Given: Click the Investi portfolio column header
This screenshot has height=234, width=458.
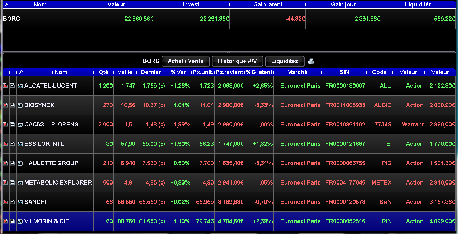Looking at the screenshot, I should [192, 5].
